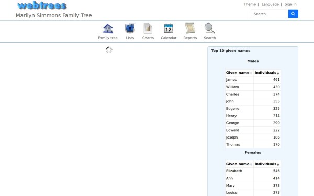Click the name Charles
This screenshot has width=314, height=196.
(x=232, y=94)
